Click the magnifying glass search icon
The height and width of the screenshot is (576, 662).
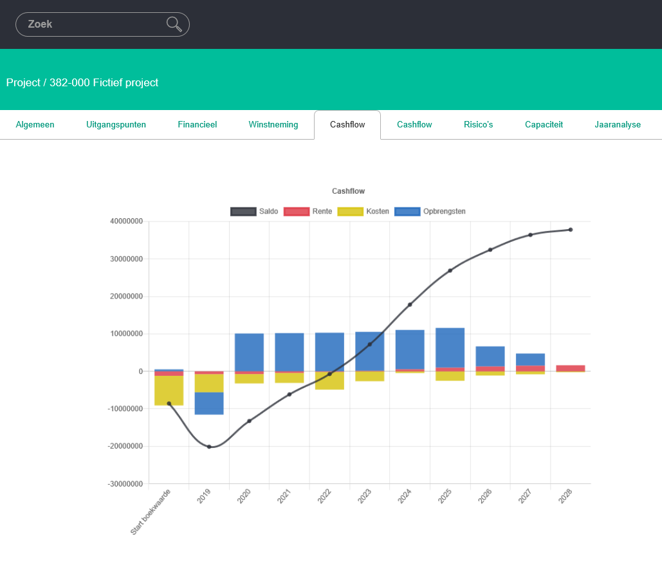point(174,24)
